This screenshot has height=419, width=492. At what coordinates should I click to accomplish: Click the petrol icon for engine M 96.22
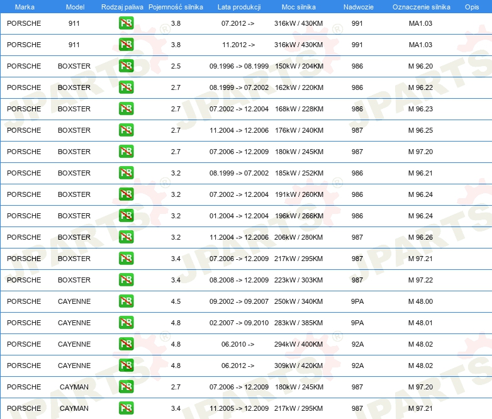pyautogui.click(x=126, y=87)
